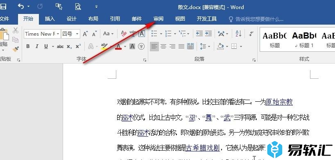Select the Format Painter brush
Screen dimensions: 335x160
pos(16,49)
